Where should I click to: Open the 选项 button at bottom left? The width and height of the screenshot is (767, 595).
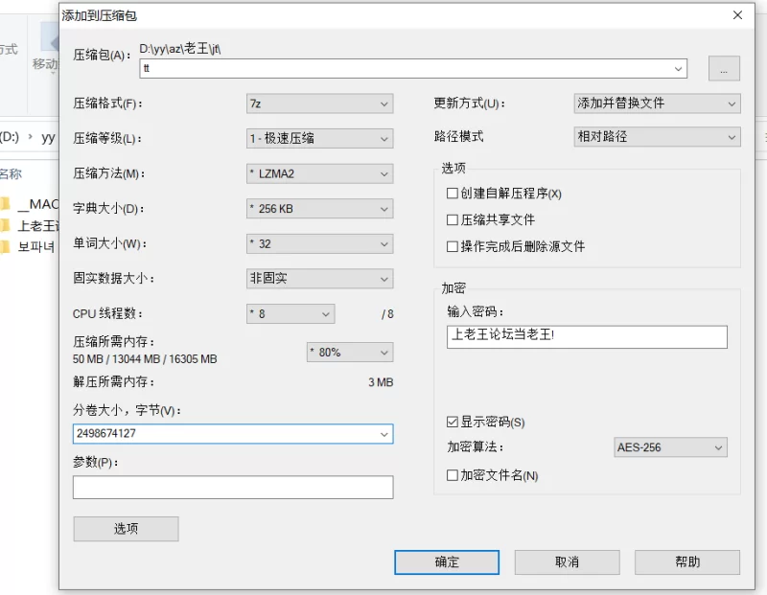click(126, 529)
